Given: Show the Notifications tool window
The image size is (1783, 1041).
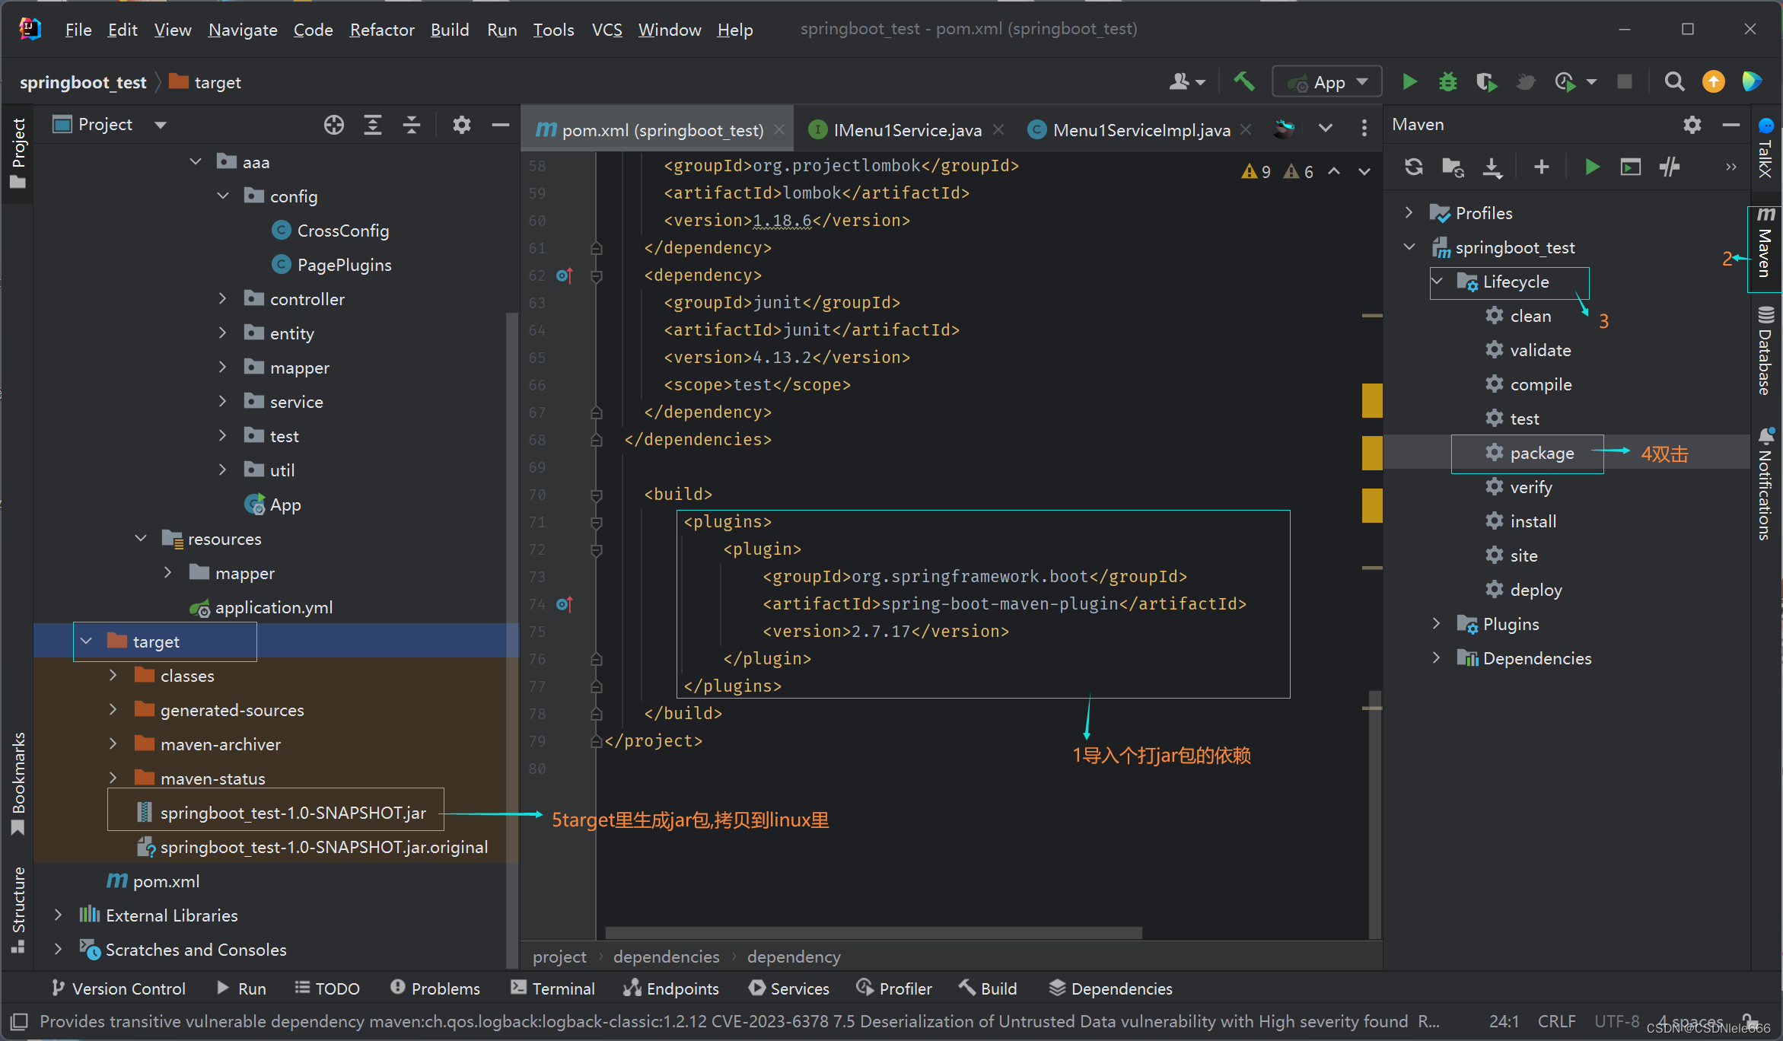Looking at the screenshot, I should (1766, 487).
